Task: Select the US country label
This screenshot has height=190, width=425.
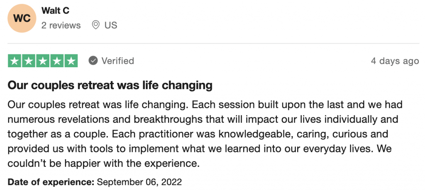Action: (111, 25)
